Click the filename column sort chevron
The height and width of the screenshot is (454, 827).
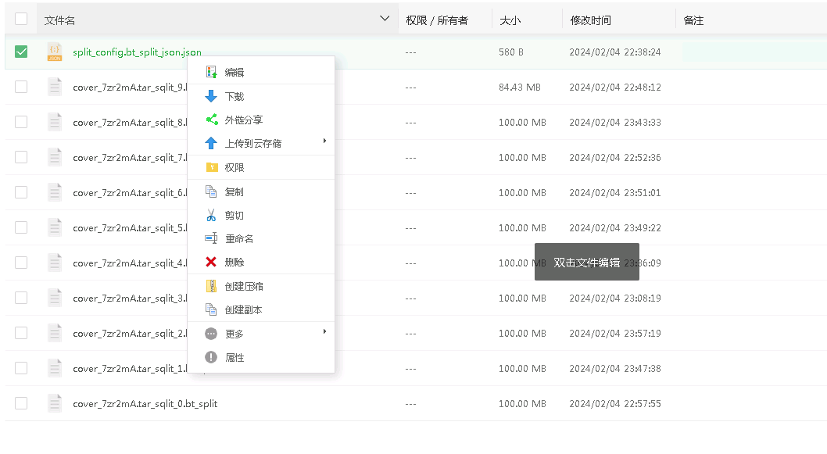coord(385,19)
